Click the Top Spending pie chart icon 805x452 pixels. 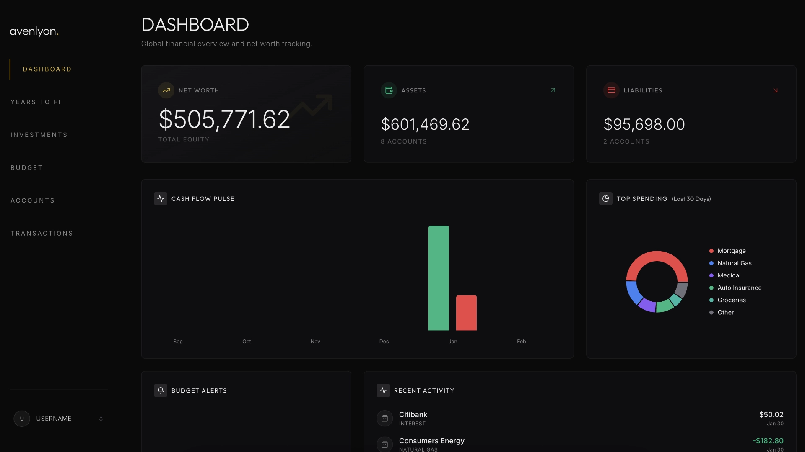click(x=605, y=198)
